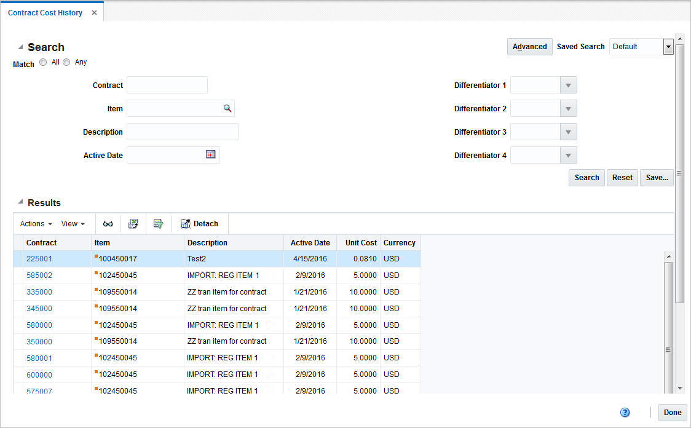691x428 pixels.
Task: Click the Advanced search button
Action: pos(529,46)
